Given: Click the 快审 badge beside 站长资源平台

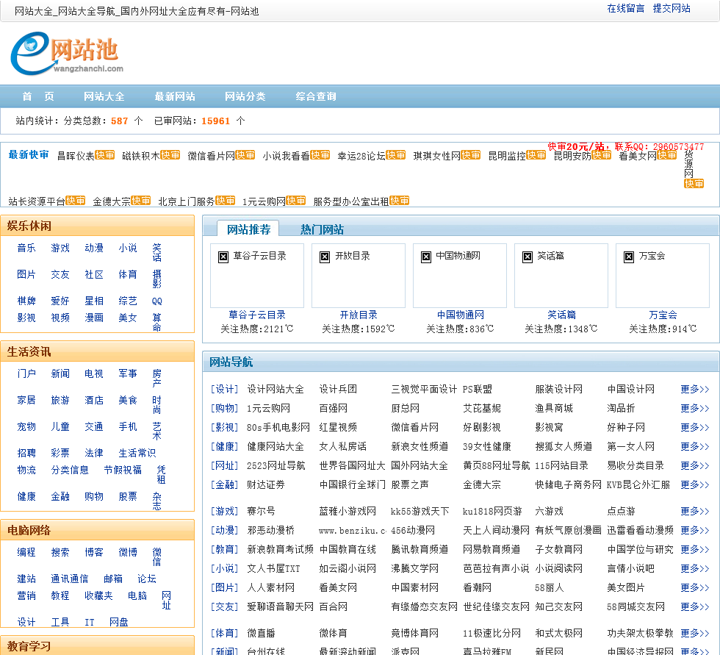Looking at the screenshot, I should pyautogui.click(x=75, y=201).
